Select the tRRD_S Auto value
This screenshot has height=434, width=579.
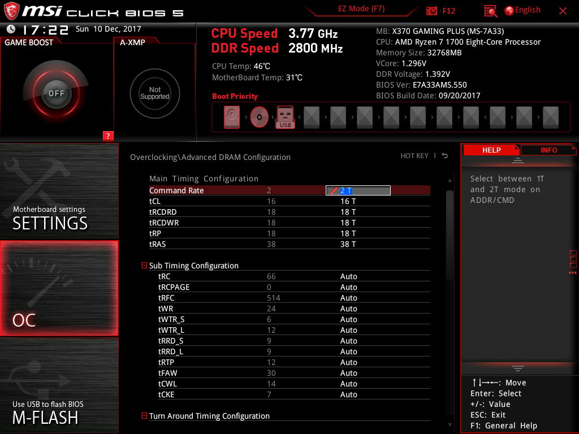[x=348, y=341]
